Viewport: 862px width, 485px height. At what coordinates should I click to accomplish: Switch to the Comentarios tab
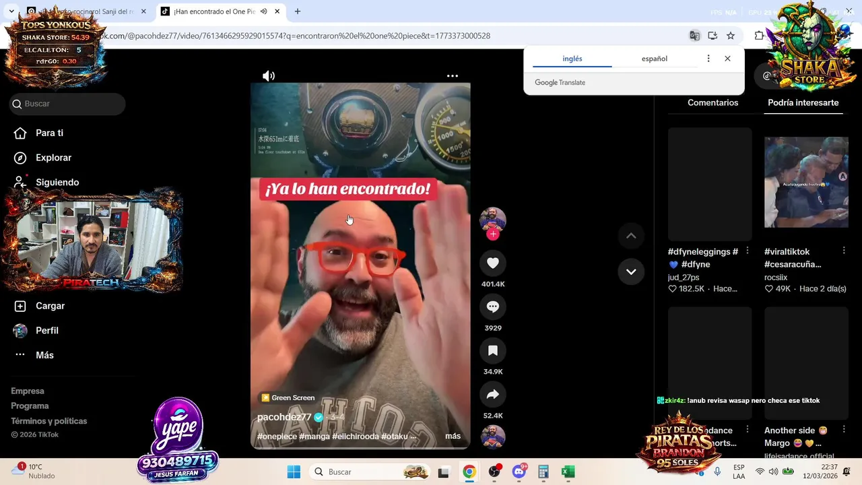click(712, 103)
